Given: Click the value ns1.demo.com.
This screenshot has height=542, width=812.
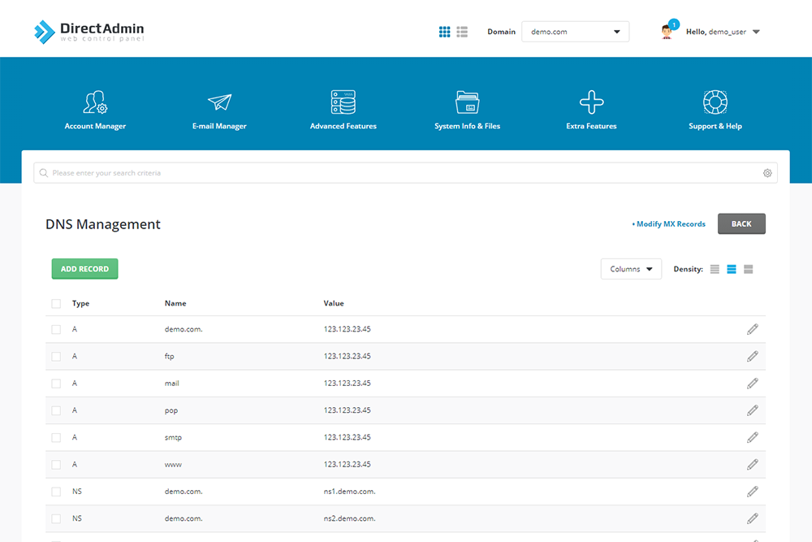Looking at the screenshot, I should coord(349,492).
